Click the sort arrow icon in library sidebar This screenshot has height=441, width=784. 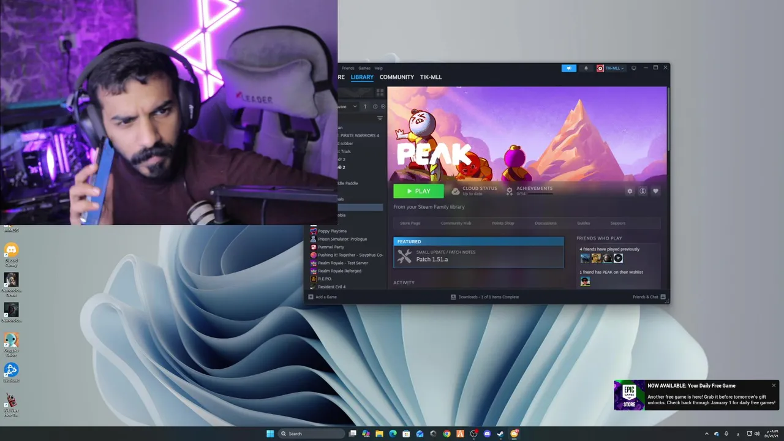(365, 107)
